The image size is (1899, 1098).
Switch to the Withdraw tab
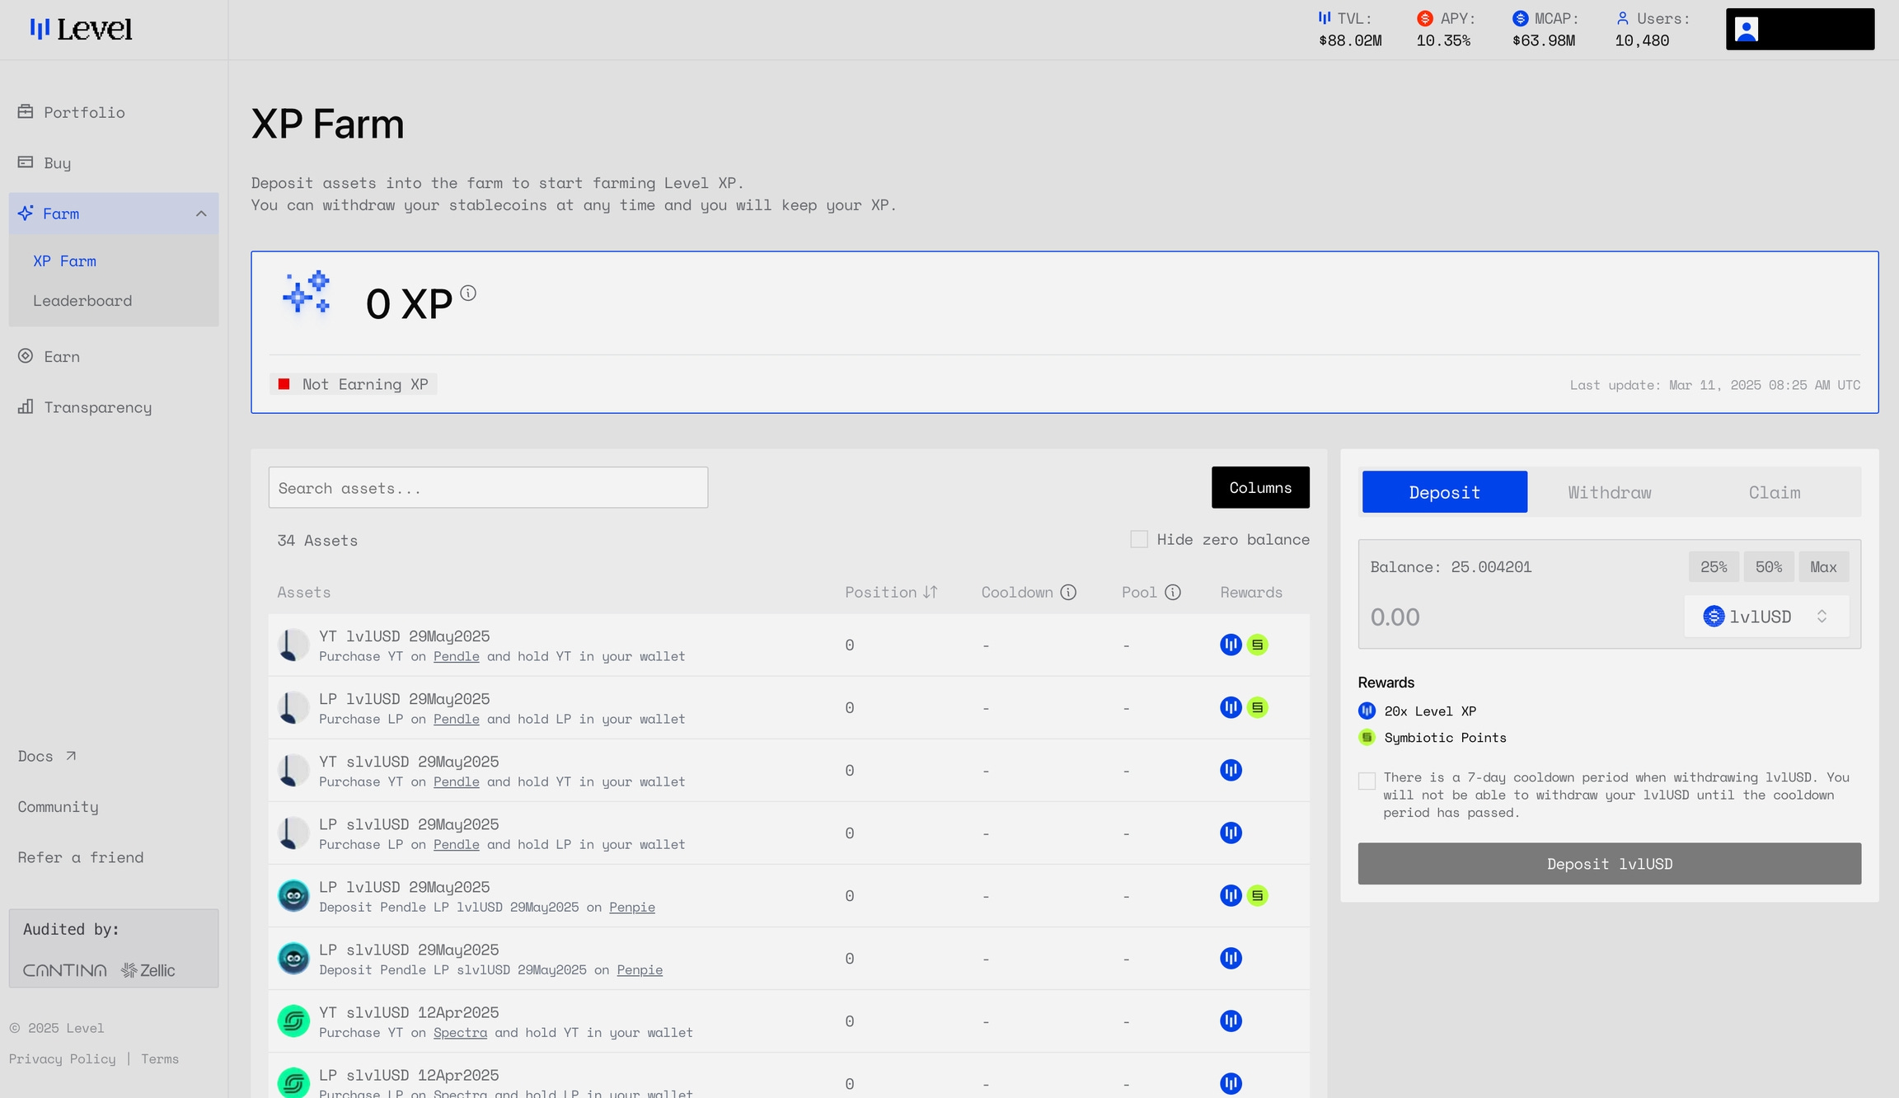pos(1609,492)
